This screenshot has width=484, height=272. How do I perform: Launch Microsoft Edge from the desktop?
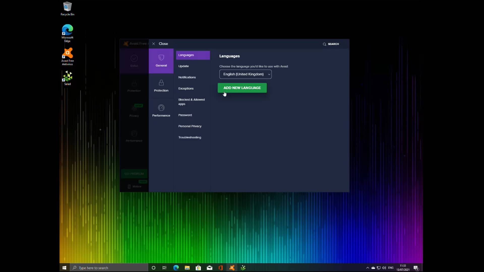67,33
